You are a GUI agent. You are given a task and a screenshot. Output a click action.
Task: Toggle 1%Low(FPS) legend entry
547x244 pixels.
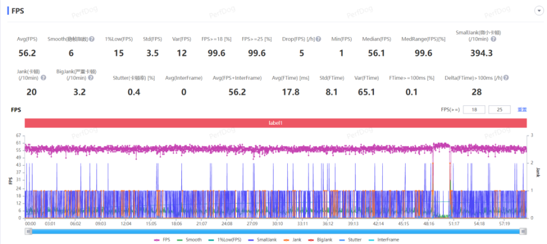tap(224, 240)
